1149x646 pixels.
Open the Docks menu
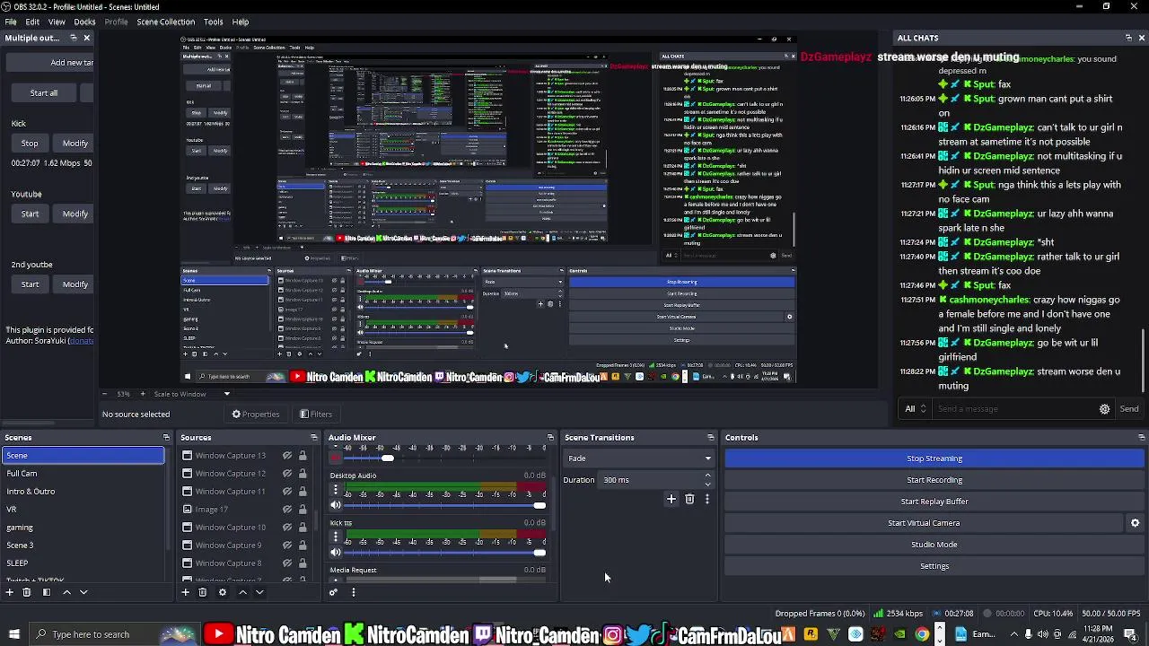84,22
